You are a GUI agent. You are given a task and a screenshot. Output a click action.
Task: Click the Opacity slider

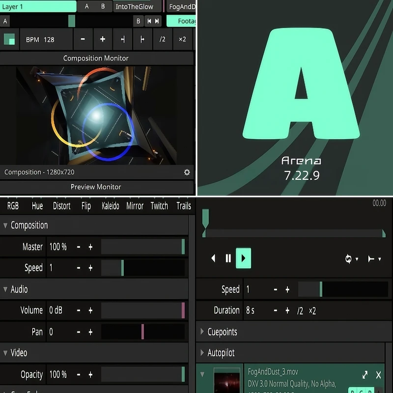pyautogui.click(x=143, y=374)
